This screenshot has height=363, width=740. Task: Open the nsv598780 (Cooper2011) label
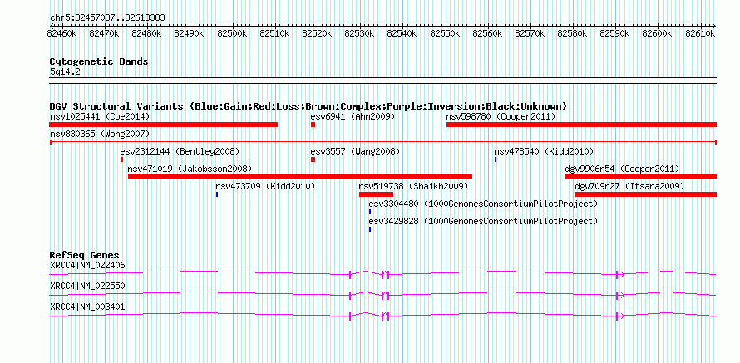pos(501,116)
